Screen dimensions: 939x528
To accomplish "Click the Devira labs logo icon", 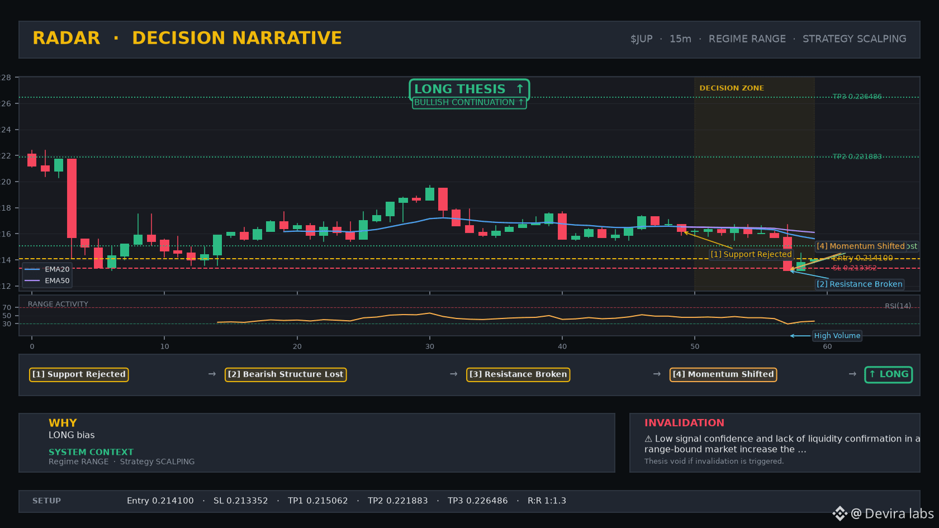I will (x=840, y=513).
